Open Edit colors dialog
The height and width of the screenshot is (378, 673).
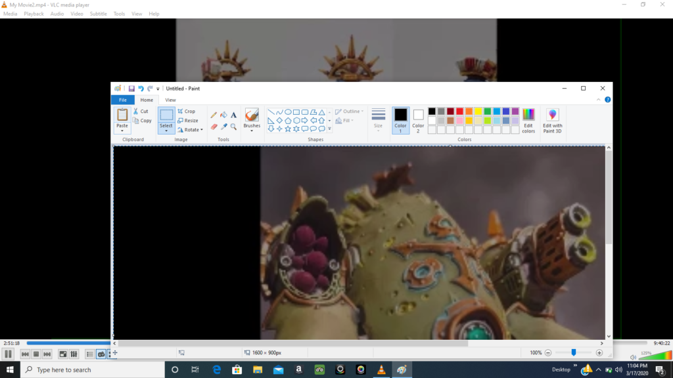coord(528,121)
